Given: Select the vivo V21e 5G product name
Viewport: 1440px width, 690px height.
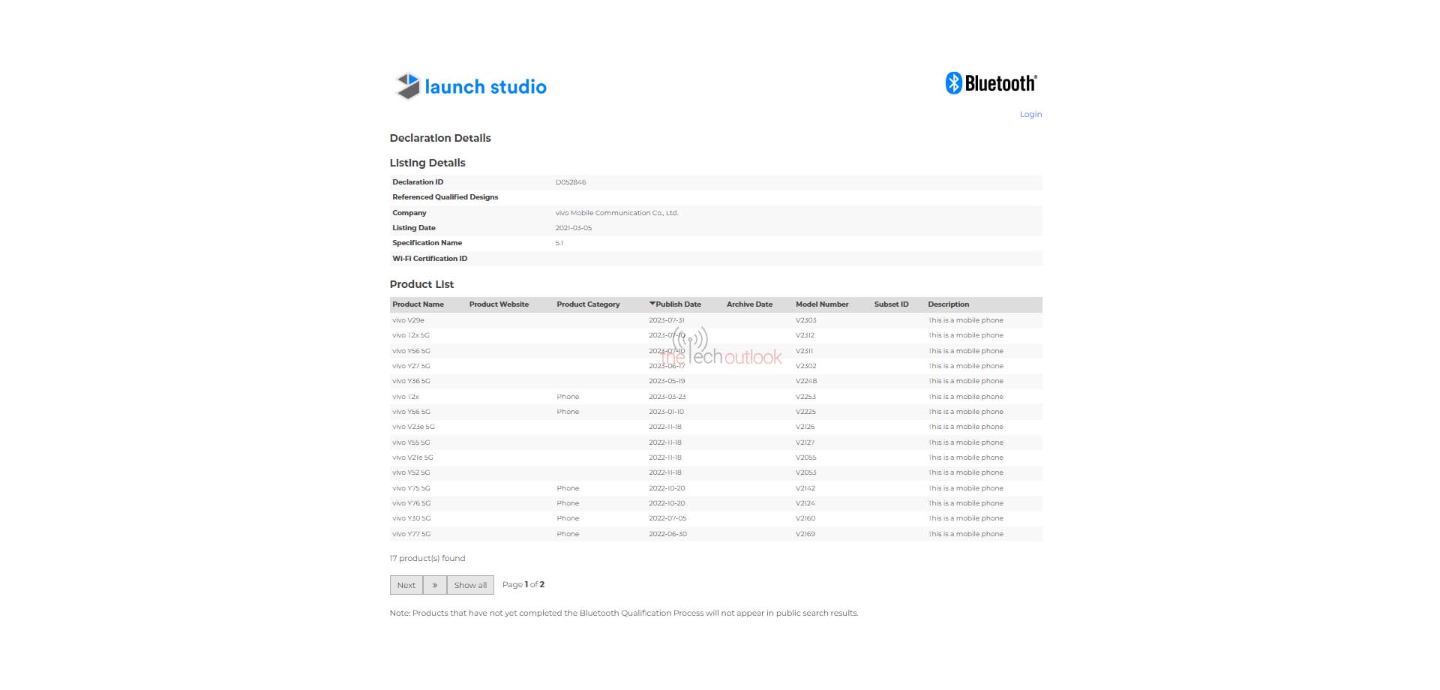Looking at the screenshot, I should pos(412,457).
